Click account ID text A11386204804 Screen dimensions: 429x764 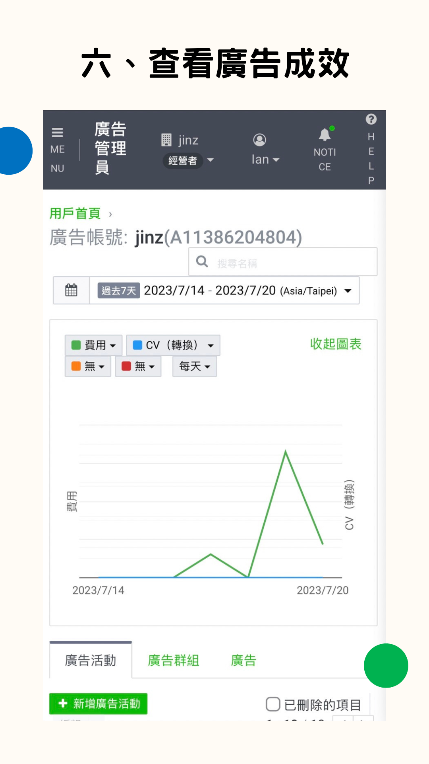233,237
